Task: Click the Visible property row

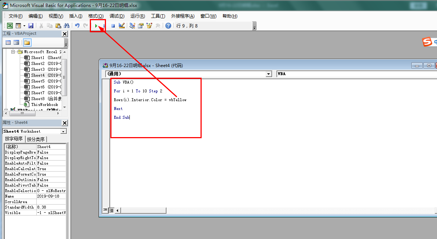Action: pyautogui.click(x=35, y=213)
